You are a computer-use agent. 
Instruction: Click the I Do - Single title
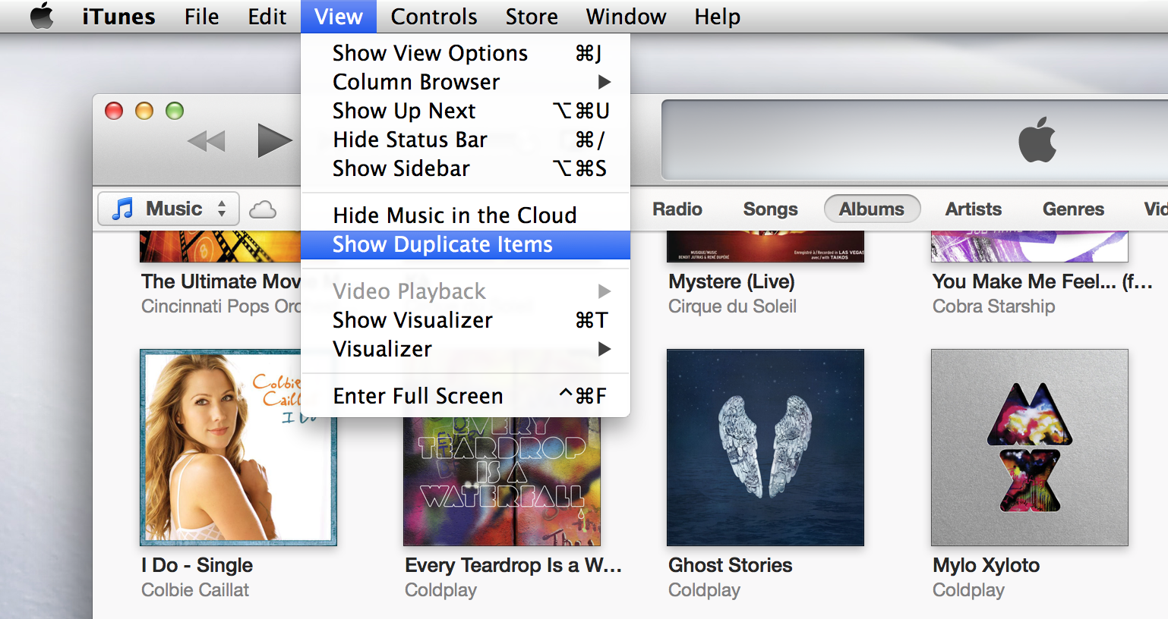[197, 566]
